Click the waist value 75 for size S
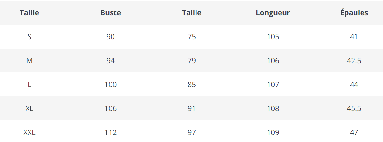383x142 pixels. [x=192, y=37]
